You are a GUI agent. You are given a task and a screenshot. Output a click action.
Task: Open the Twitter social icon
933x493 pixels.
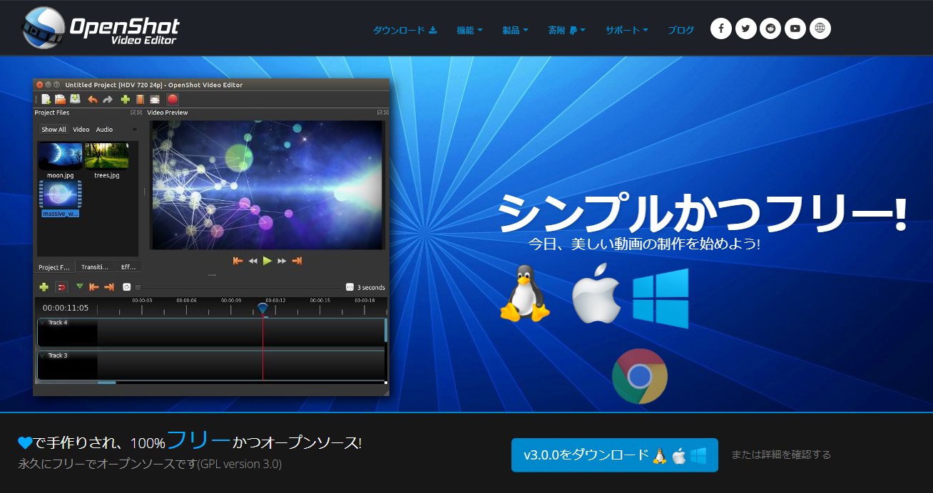(x=746, y=28)
